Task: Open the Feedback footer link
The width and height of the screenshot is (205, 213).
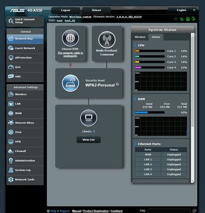Action: pos(117,211)
